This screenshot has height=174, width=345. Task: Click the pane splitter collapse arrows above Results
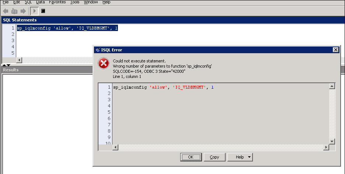pyautogui.click(x=6, y=65)
